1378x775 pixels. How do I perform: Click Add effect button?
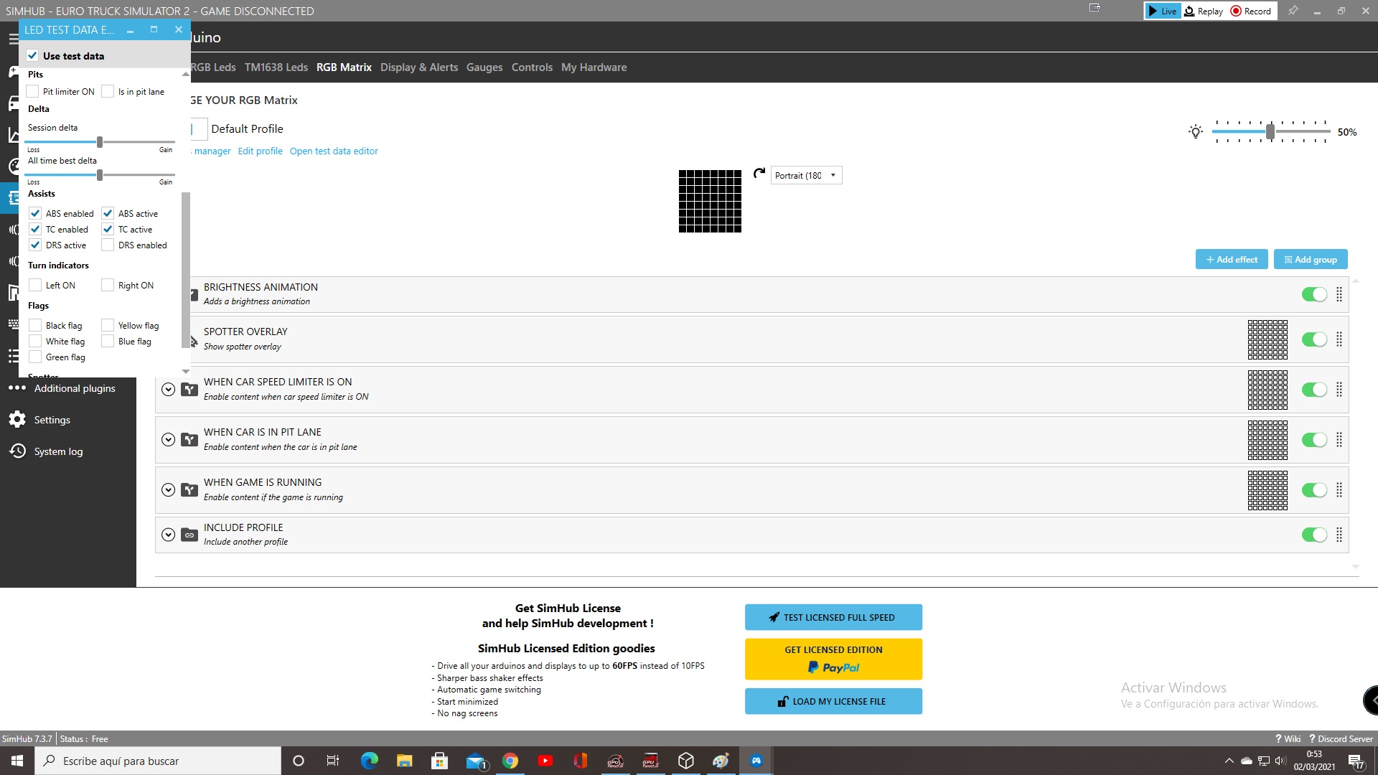click(x=1232, y=259)
